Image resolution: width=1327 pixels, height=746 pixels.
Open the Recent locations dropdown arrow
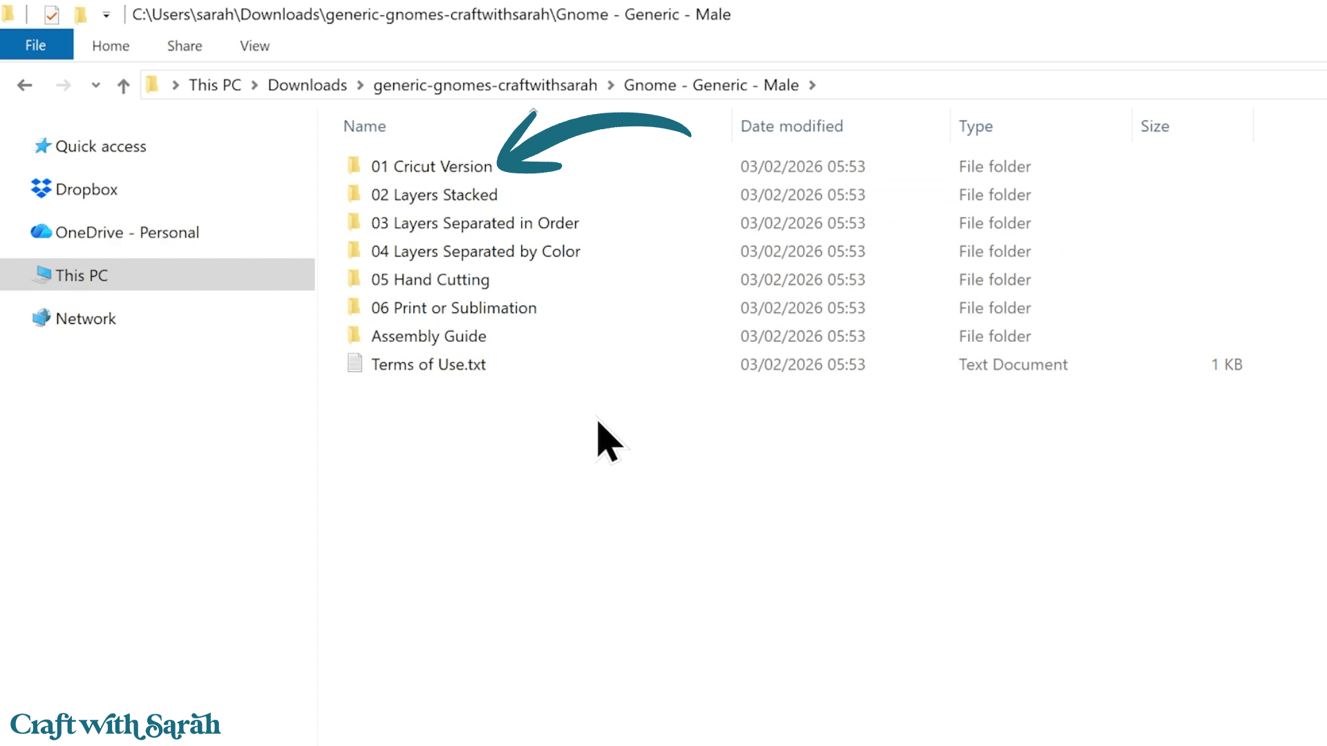point(95,85)
